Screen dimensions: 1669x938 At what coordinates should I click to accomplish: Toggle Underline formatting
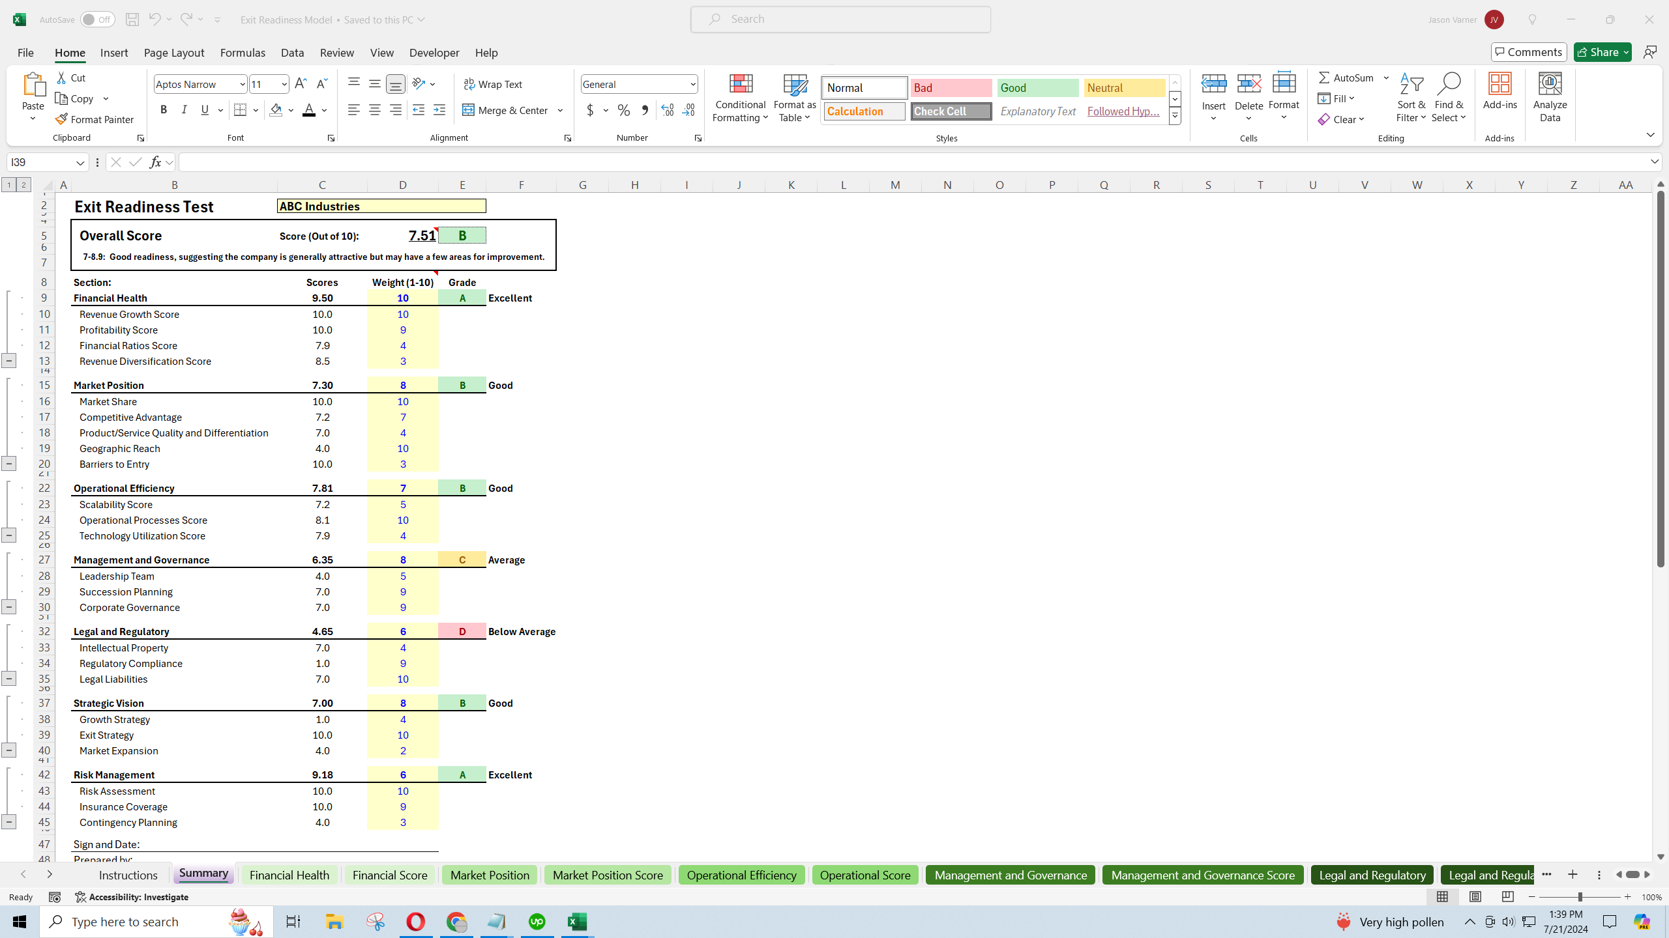pyautogui.click(x=205, y=110)
